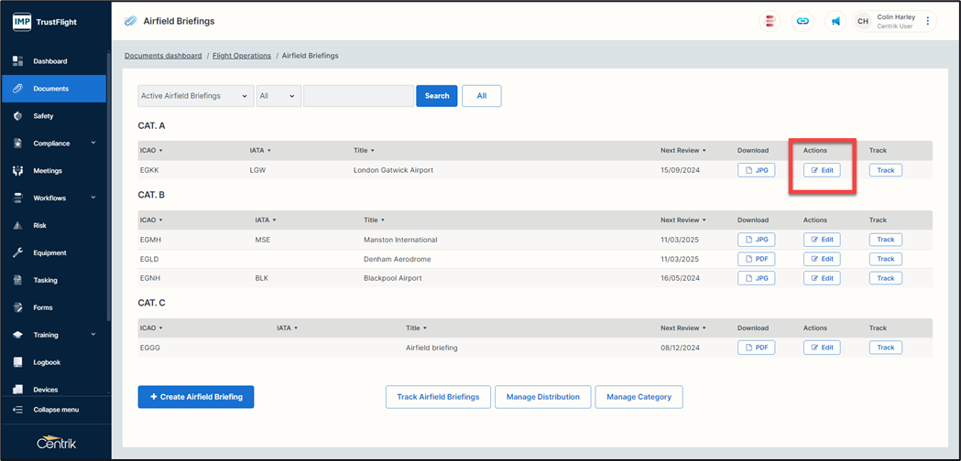Open Meetings from the sidebar
The image size is (961, 461).
click(48, 171)
